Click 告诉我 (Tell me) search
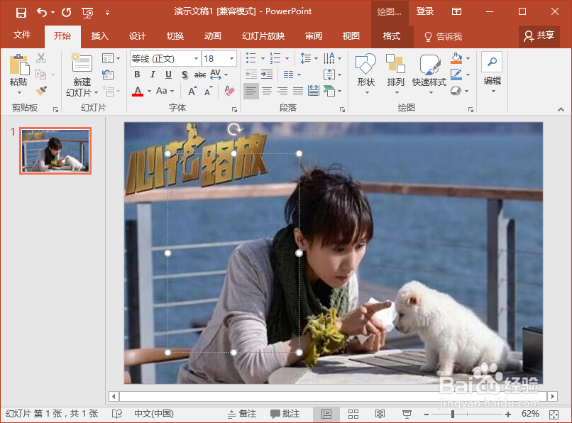 coord(444,36)
